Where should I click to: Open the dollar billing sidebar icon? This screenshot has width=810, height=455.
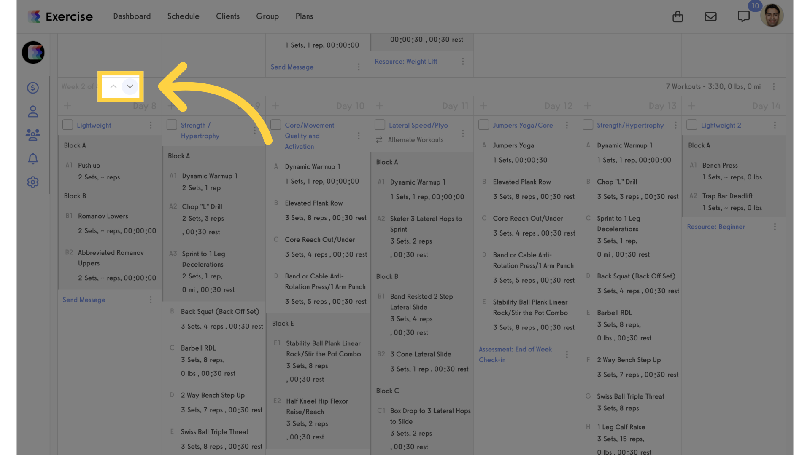click(33, 88)
